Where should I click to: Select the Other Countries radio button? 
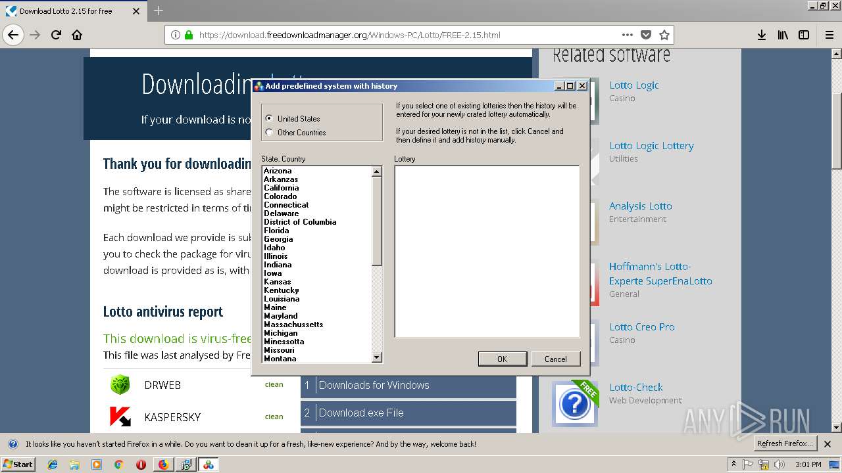coord(269,132)
